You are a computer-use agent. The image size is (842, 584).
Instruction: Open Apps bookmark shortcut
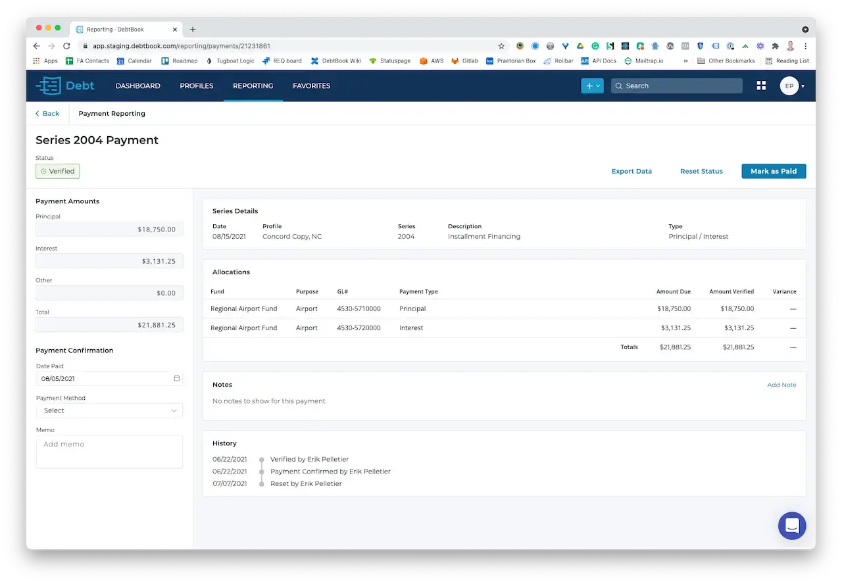(45, 61)
